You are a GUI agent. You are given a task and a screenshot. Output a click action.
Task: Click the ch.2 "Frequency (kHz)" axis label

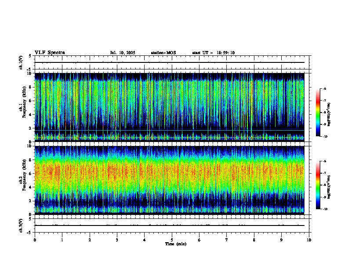click(x=24, y=175)
